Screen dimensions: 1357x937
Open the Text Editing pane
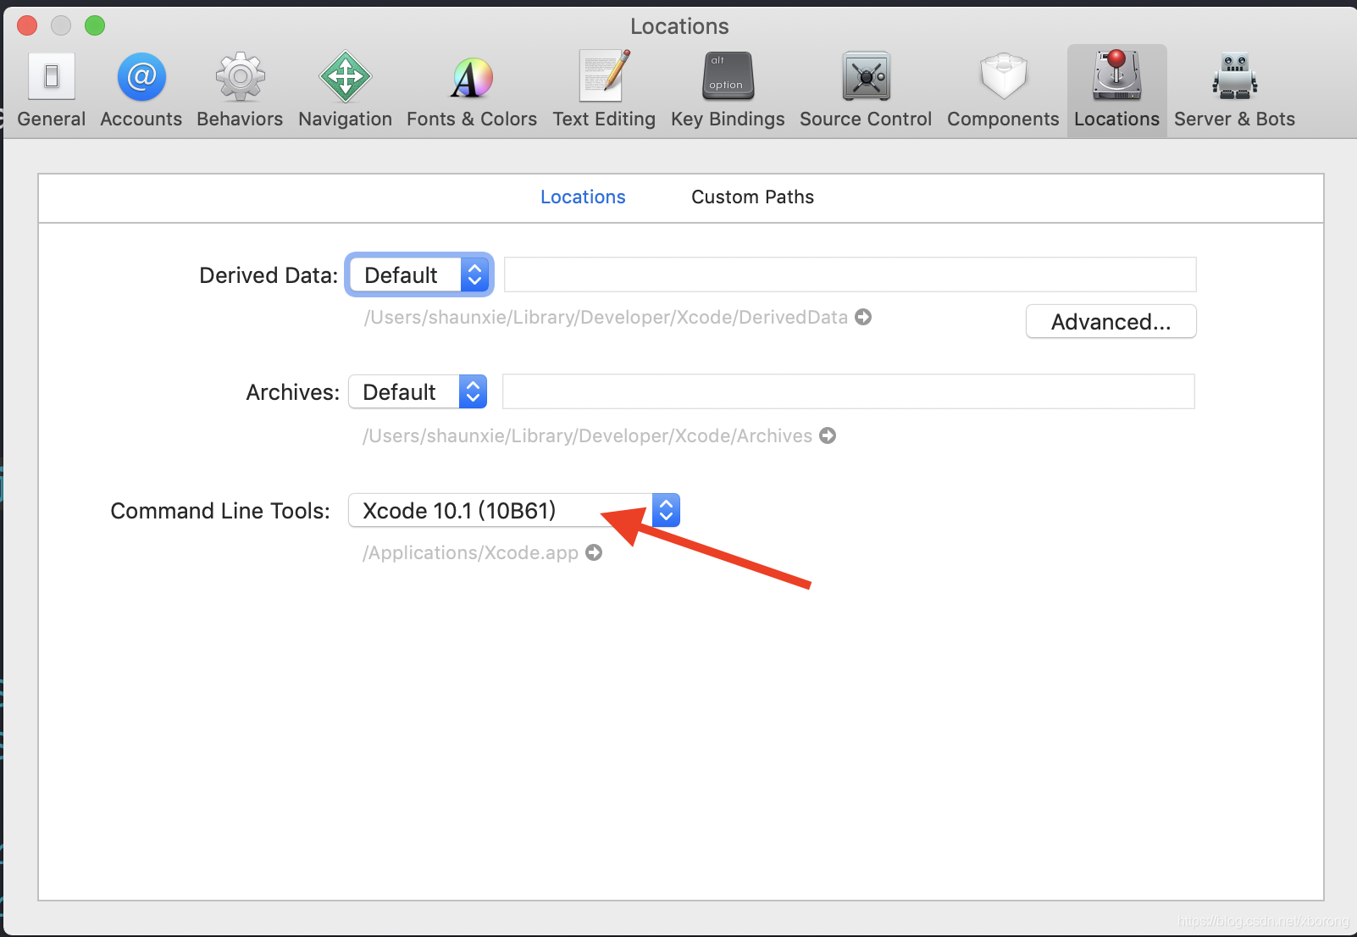(604, 90)
